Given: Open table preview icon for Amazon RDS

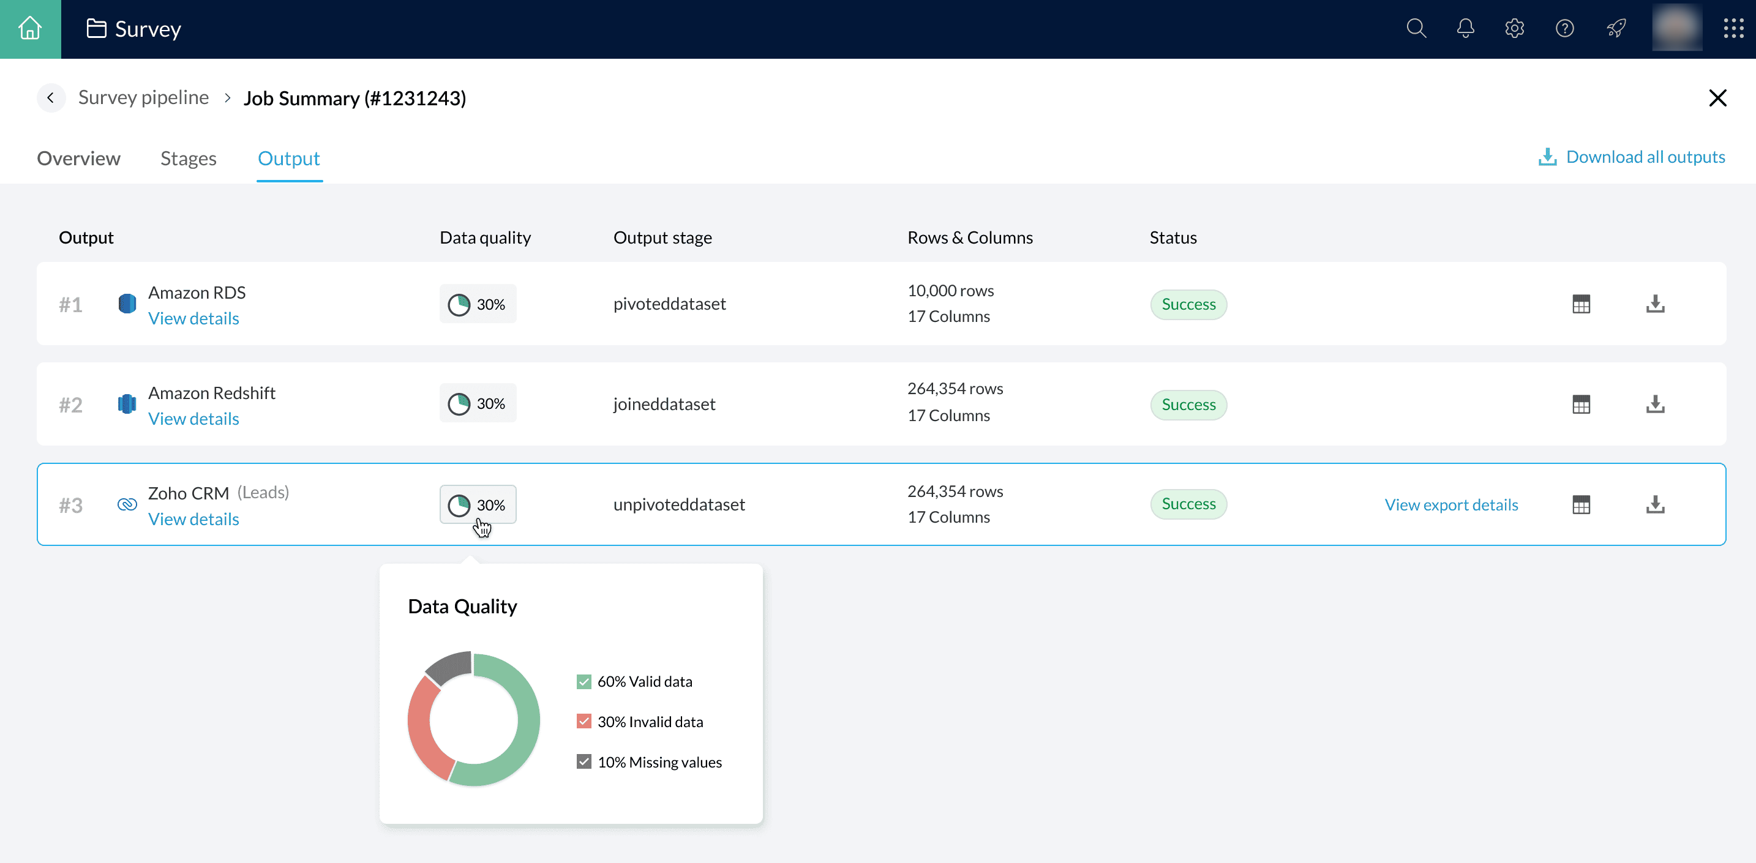Looking at the screenshot, I should (1581, 304).
